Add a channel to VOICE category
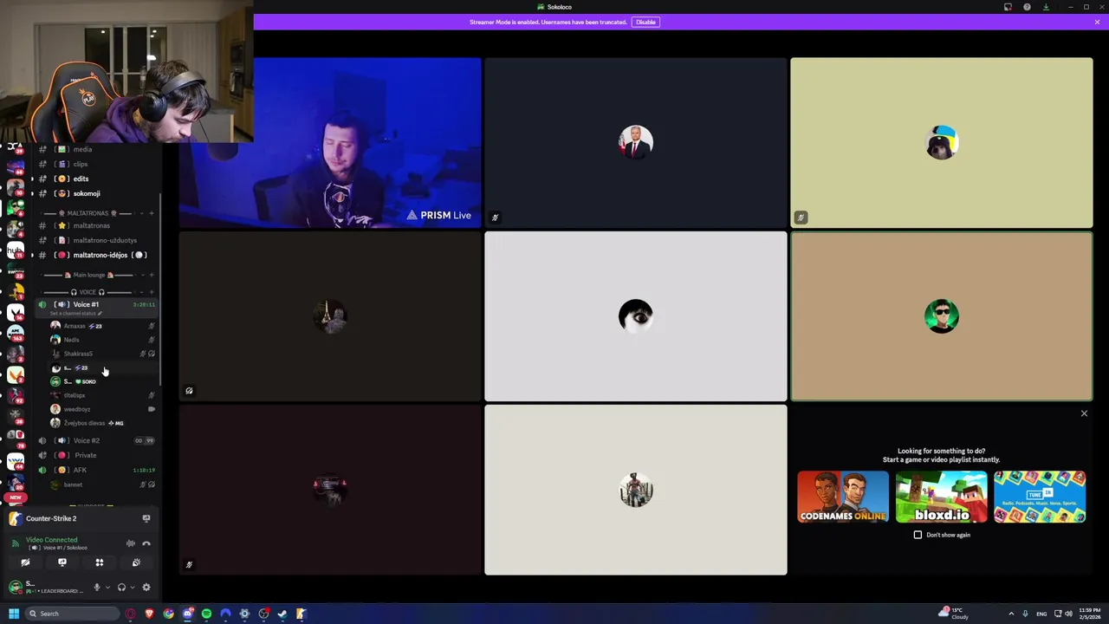This screenshot has width=1109, height=624. coord(152,292)
